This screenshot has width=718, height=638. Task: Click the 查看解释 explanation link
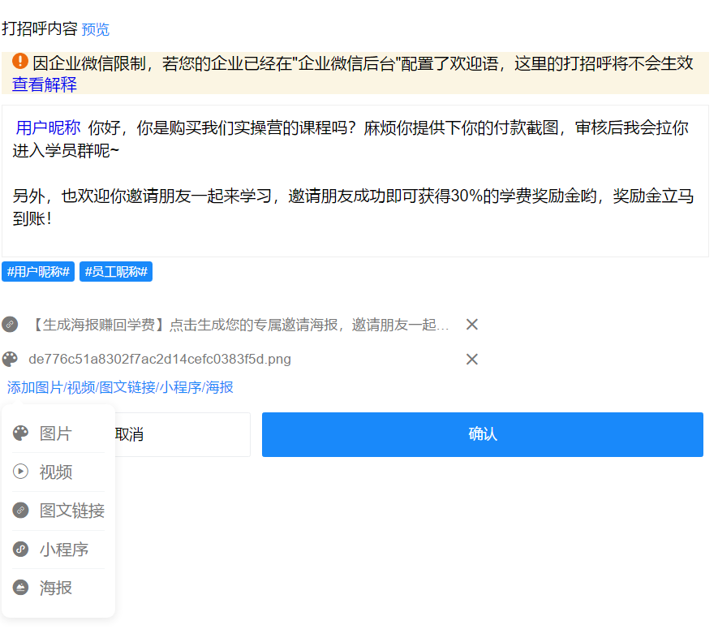pyautogui.click(x=45, y=84)
